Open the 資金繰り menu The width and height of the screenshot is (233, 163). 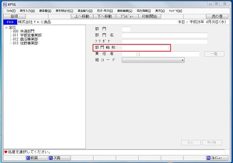[x=85, y=11]
